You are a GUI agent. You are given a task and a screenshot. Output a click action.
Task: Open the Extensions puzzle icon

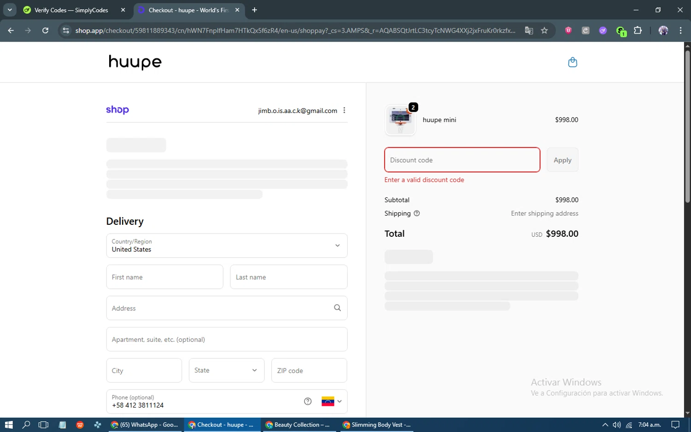point(638,30)
